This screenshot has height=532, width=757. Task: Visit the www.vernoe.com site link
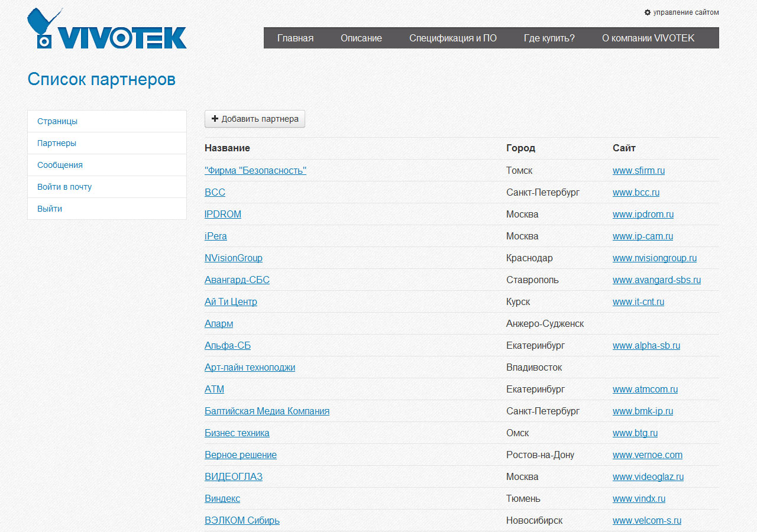click(x=648, y=455)
